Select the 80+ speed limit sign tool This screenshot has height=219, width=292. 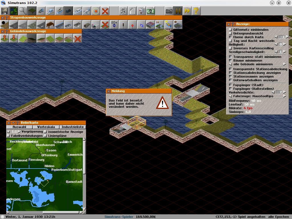pyautogui.click(x=114, y=25)
